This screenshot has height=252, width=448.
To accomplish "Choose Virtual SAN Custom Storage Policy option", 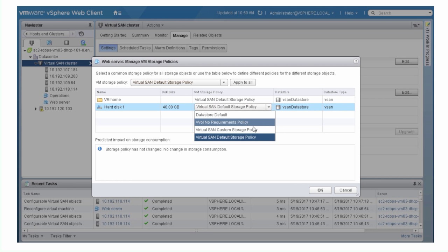I will 234,130.
